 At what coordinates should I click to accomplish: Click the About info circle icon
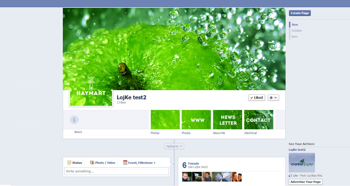click(74, 120)
